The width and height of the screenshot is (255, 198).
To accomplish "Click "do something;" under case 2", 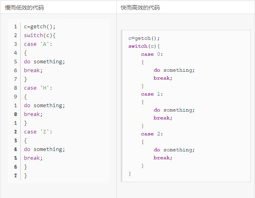I will tap(174, 150).
